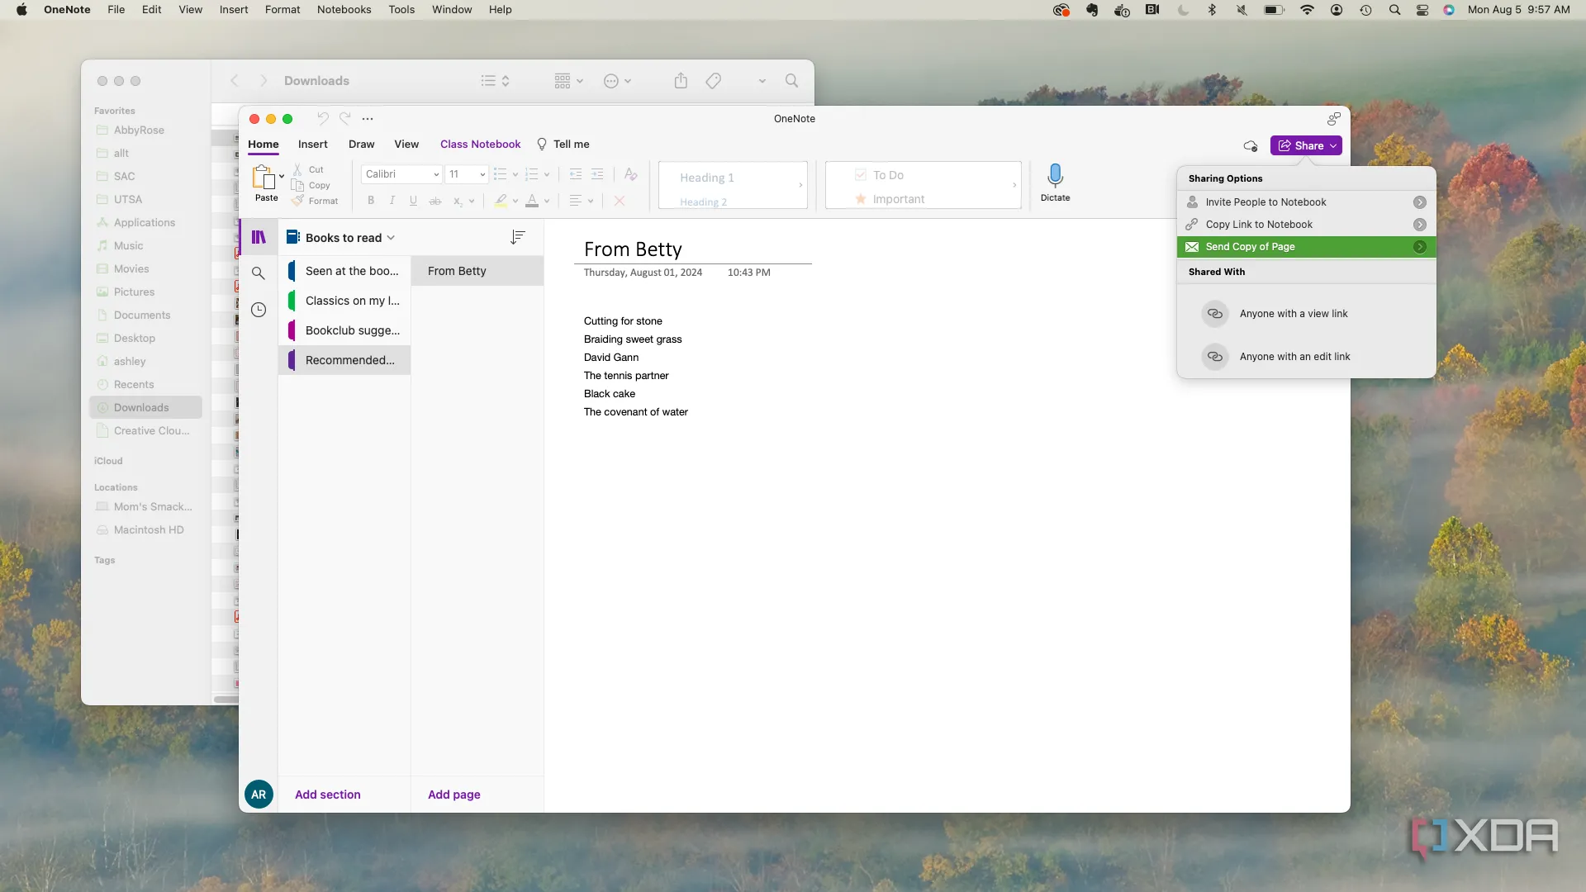Expand the bullet list style dropdown
This screenshot has width=1586, height=892.
pos(515,175)
